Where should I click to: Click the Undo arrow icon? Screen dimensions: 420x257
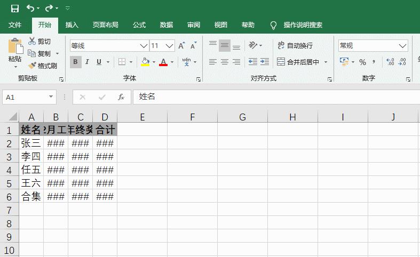(x=30, y=9)
